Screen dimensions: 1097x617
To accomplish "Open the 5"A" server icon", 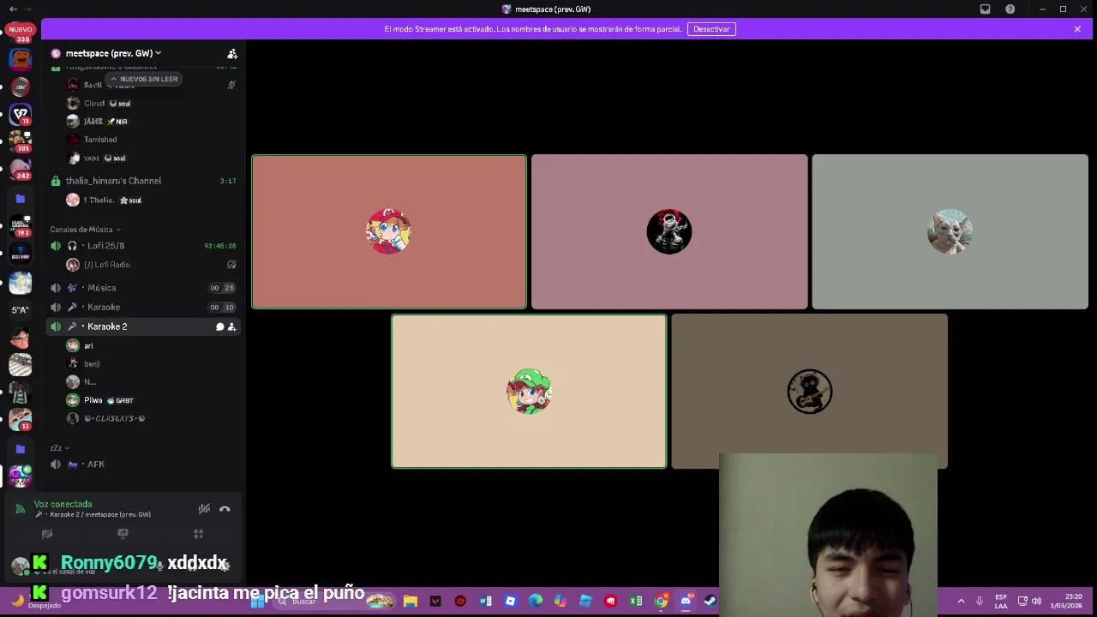I will (x=21, y=309).
